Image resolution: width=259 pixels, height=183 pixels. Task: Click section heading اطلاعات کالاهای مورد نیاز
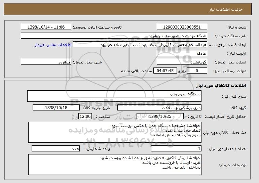point(221,86)
